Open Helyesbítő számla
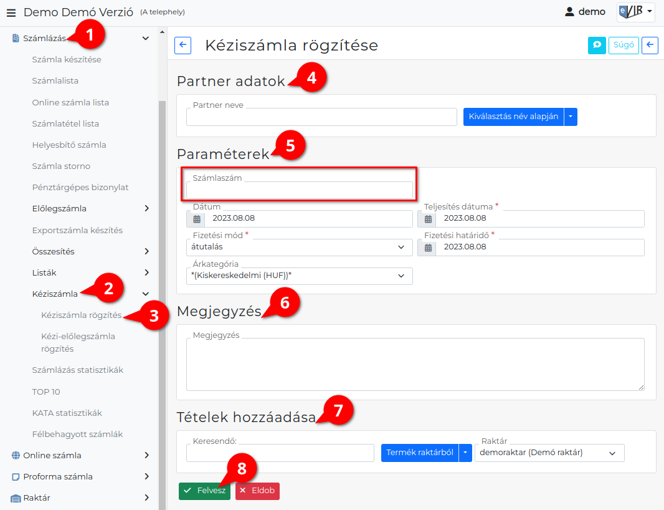Screen dimensions: 664x510 tap(69, 145)
